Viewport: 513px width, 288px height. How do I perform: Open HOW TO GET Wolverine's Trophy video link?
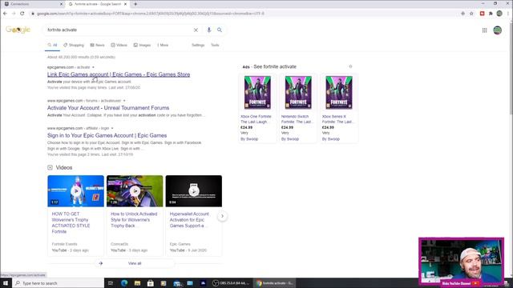tap(71, 222)
